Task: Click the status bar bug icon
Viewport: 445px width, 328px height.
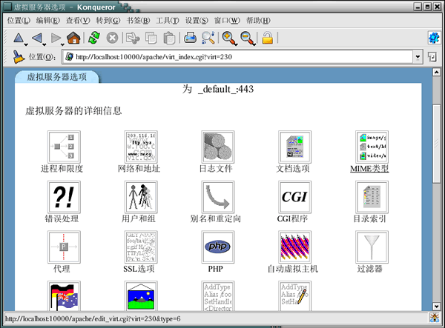Action: (x=434, y=318)
